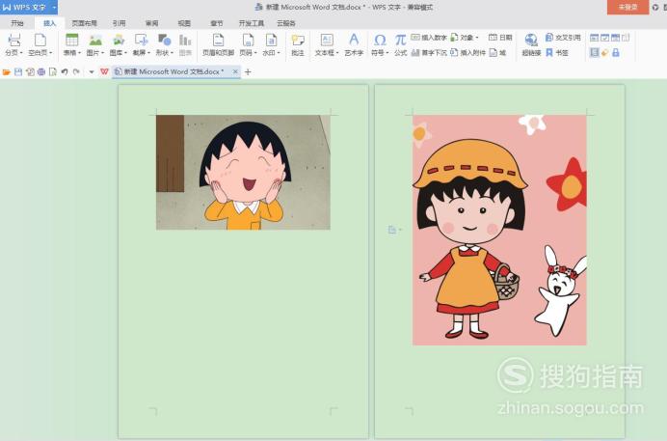Expand the 水印 watermark dropdown
This screenshot has width=667, height=441.
pyautogui.click(x=279, y=53)
